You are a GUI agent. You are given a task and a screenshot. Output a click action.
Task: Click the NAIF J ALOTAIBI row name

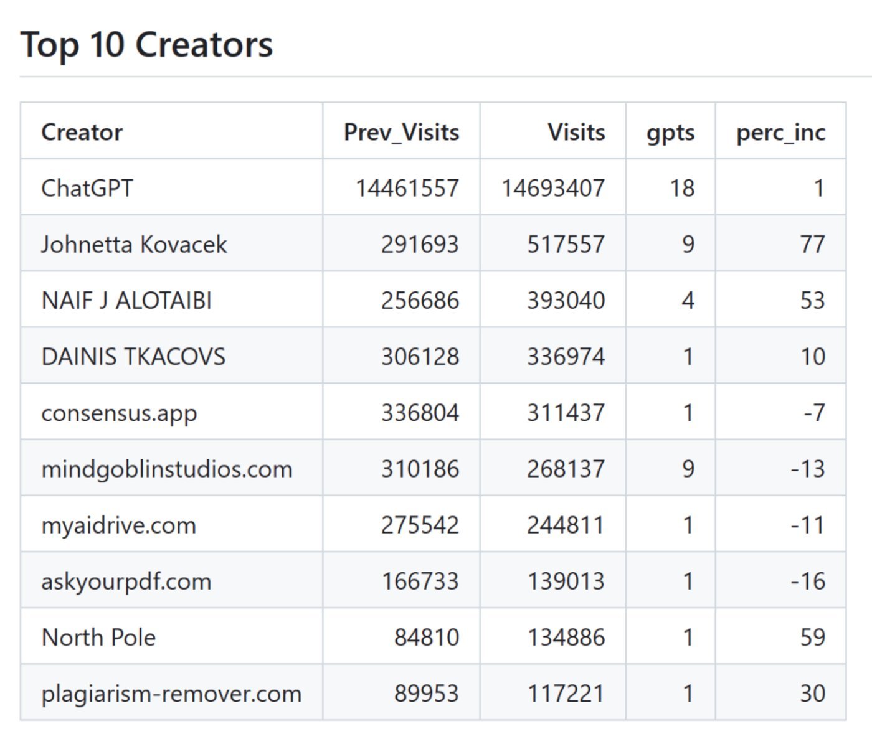click(126, 300)
